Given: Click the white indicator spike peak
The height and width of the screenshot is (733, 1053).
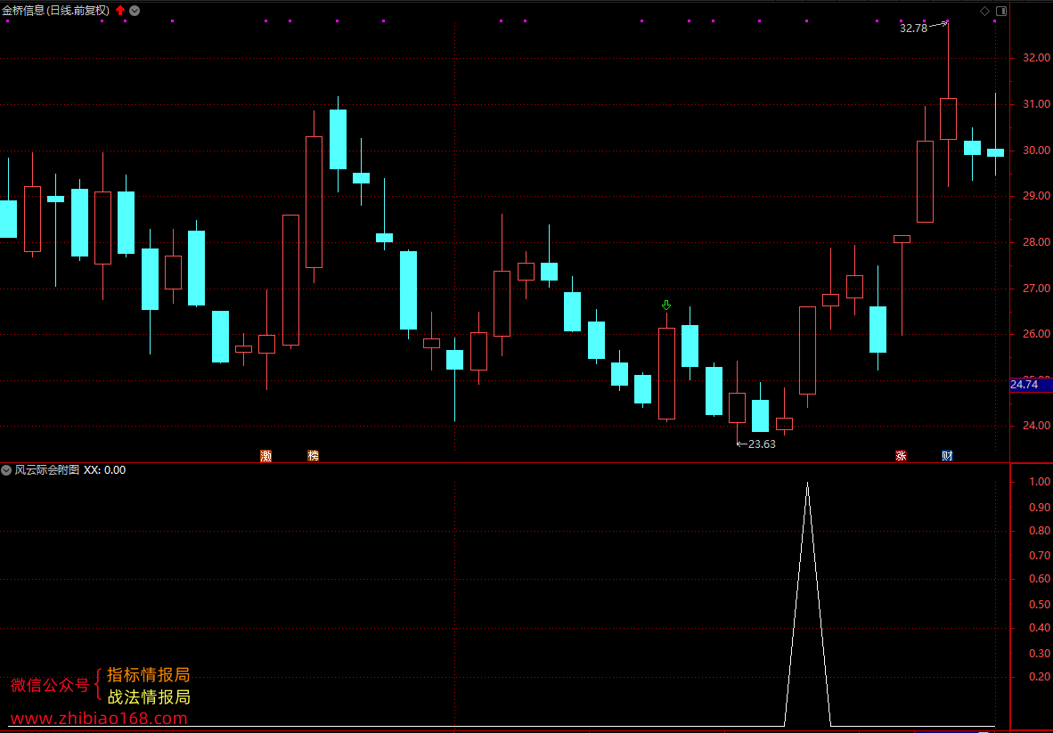Looking at the screenshot, I should (807, 483).
